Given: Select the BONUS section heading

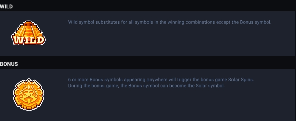Looking at the screenshot, I should 9,64.
